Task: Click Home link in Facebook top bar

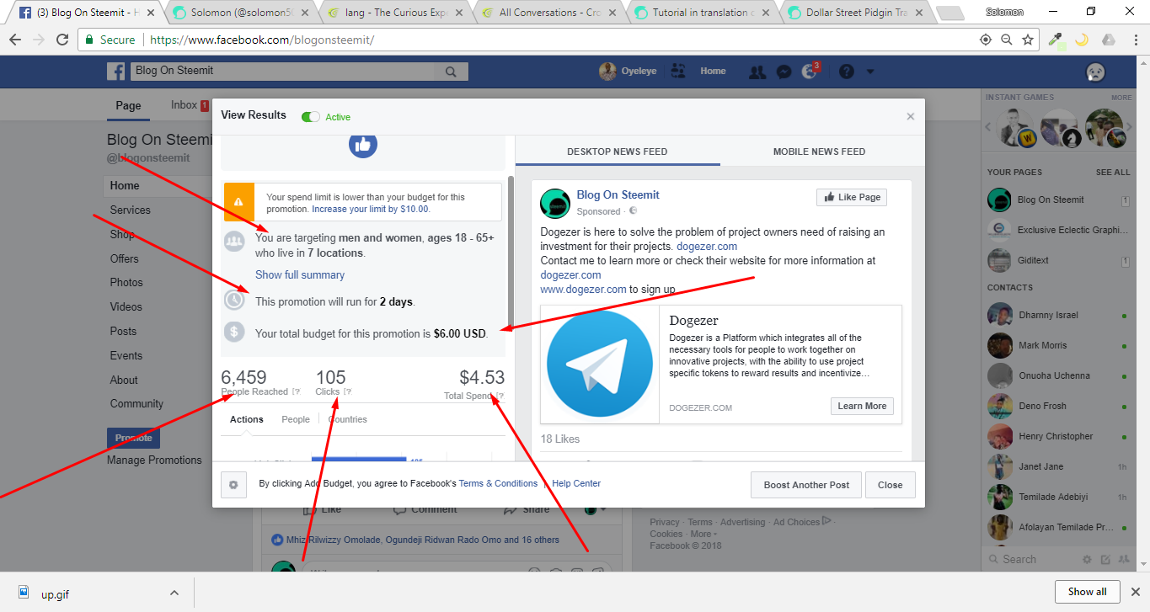Action: point(713,72)
